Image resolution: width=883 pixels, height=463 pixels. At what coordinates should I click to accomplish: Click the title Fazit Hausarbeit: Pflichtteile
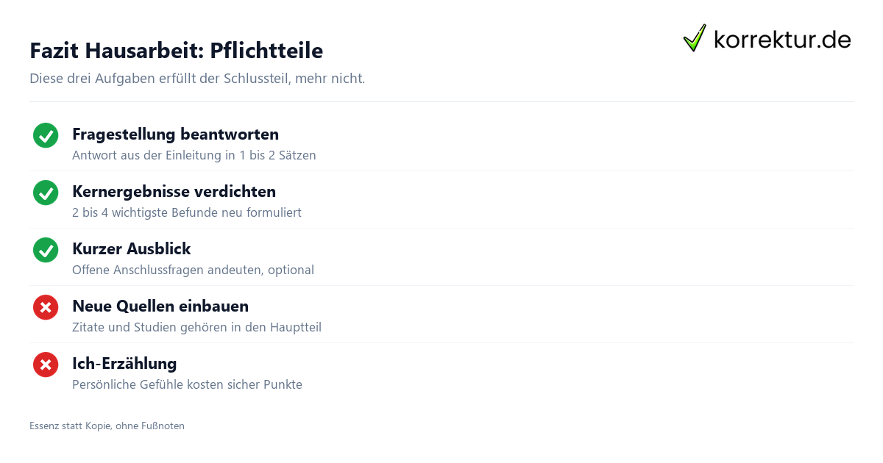pyautogui.click(x=176, y=51)
